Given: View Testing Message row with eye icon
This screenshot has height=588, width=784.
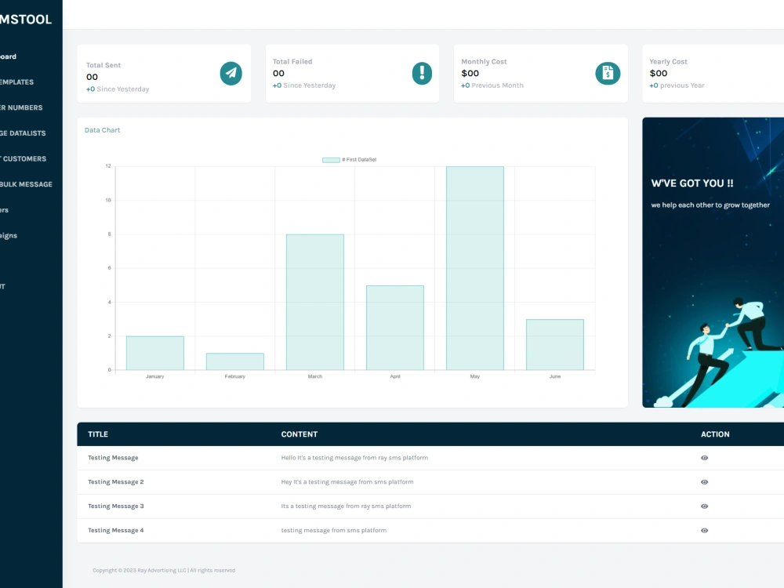Looking at the screenshot, I should click(x=704, y=458).
